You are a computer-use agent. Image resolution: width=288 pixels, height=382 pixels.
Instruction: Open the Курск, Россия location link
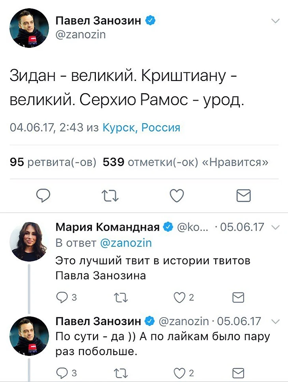coord(141,128)
